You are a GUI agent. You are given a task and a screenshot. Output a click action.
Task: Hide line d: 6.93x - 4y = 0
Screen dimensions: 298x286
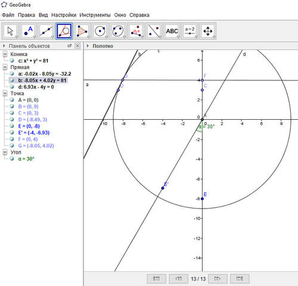[x=12, y=87]
